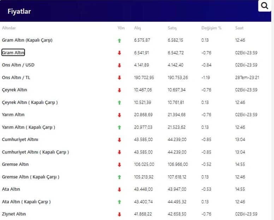Viewport: 274px width, 220px height.
Task: Open the Ons Altın / TL link
Action: (16, 78)
